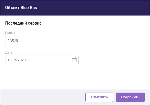
Task: Focus the Дата date input field
Action: pos(42,60)
